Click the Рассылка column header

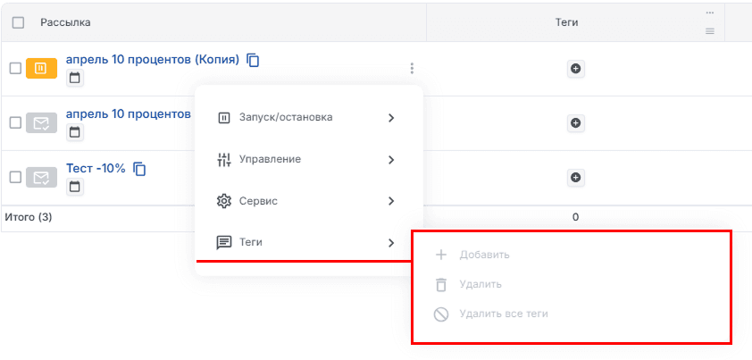click(65, 22)
